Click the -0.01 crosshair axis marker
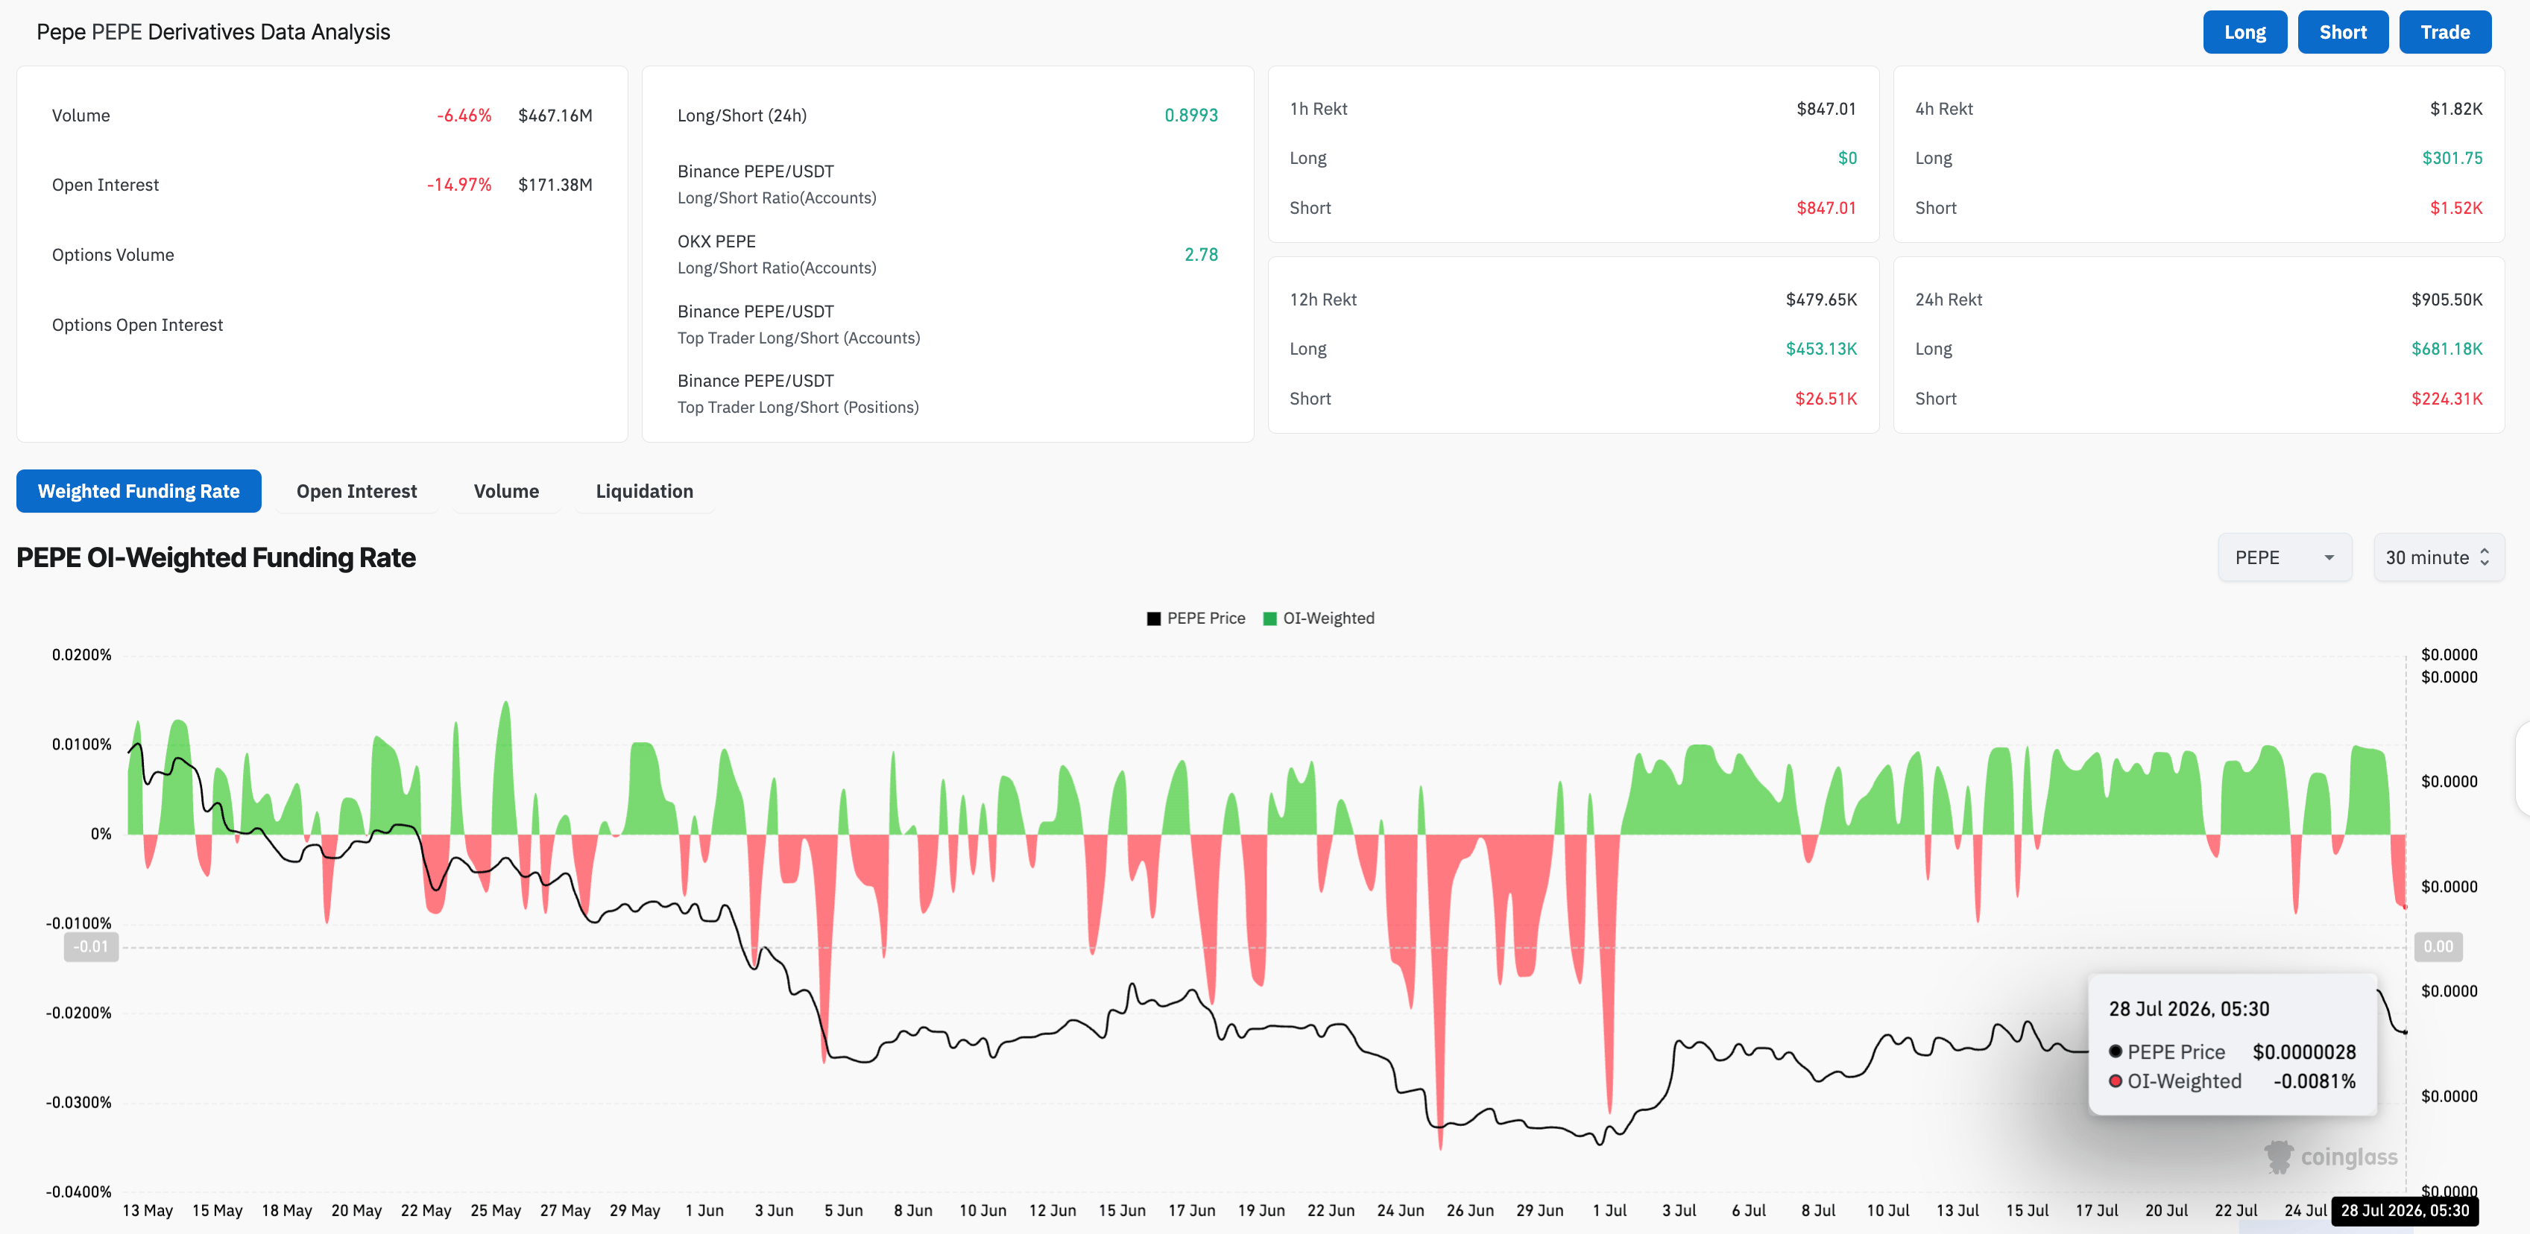This screenshot has height=1234, width=2530. [x=92, y=946]
